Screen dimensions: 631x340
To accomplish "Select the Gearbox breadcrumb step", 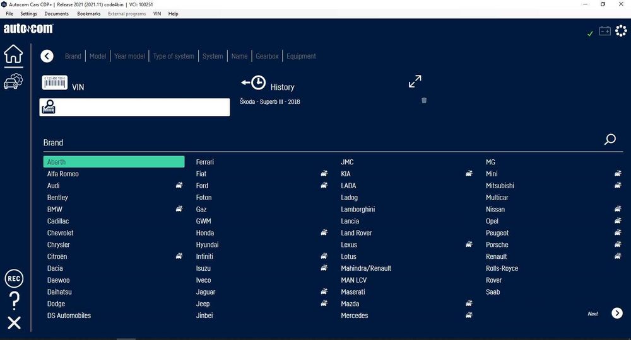I will pos(267,56).
